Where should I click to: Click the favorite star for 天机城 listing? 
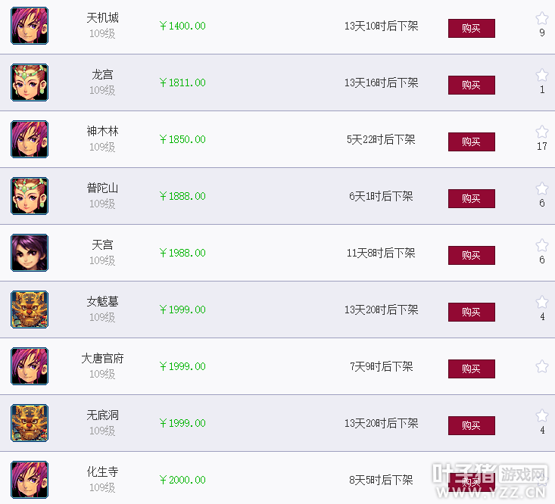click(x=541, y=18)
